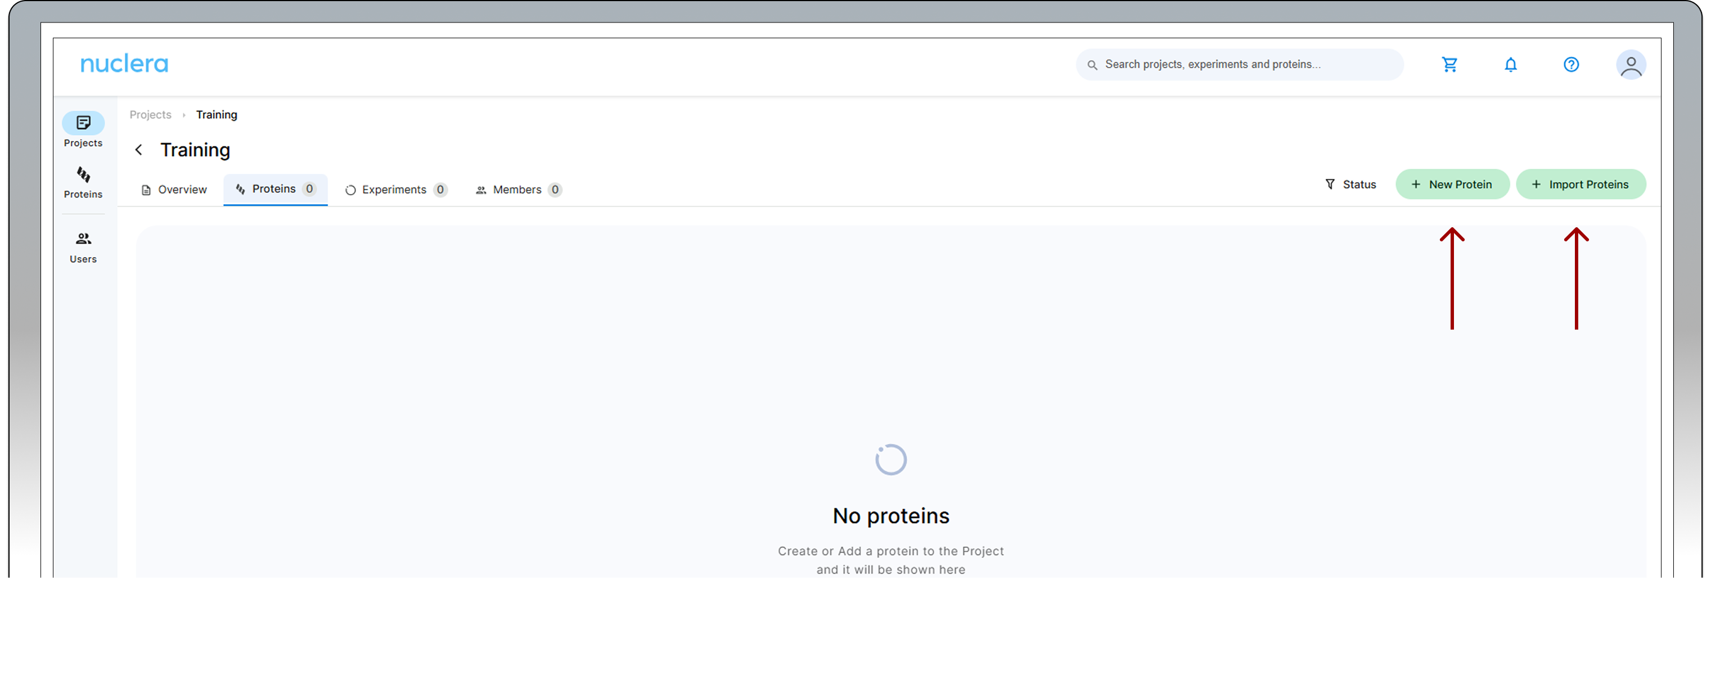Navigate to Projects breadcrumb
The height and width of the screenshot is (689, 1711).
click(x=150, y=114)
